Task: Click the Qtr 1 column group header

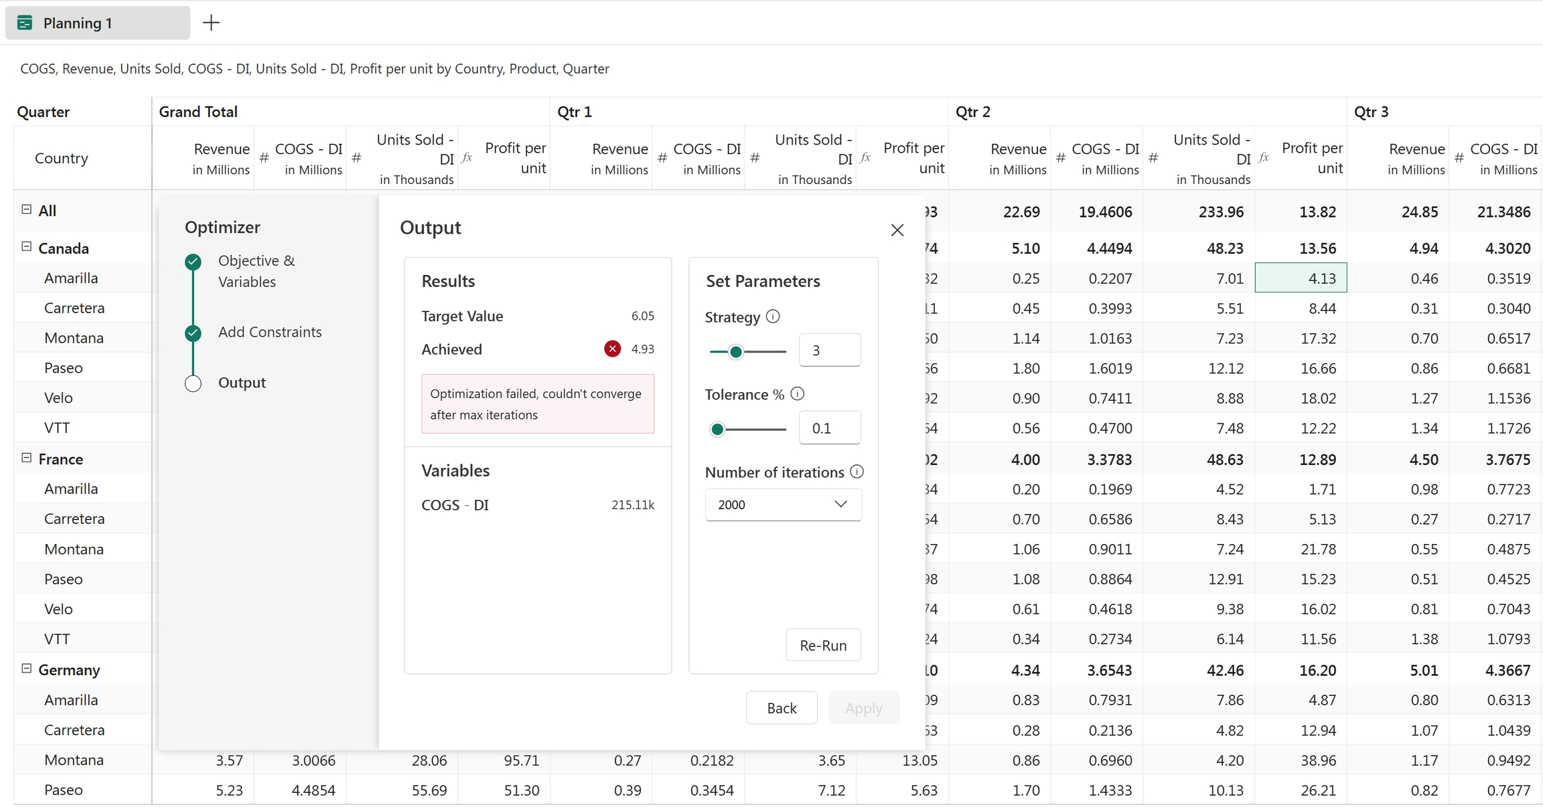Action: 575,112
